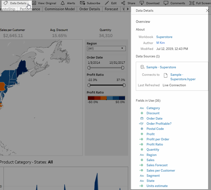Click the Segment field link
Viewport: 211px width, 190px height.
[153, 176]
